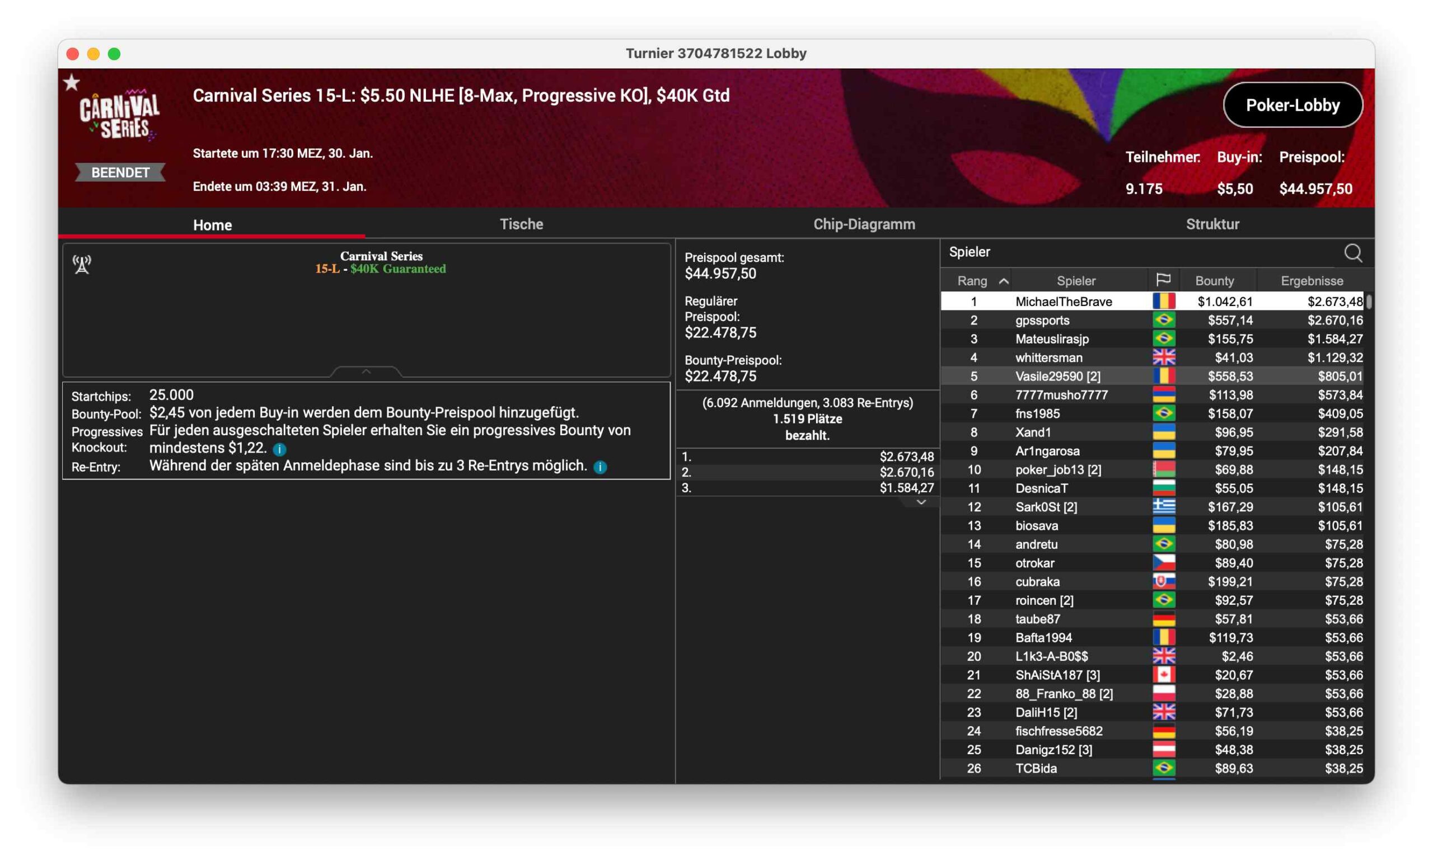Sort the list by Bounty column
The width and height of the screenshot is (1433, 861).
pyautogui.click(x=1214, y=281)
